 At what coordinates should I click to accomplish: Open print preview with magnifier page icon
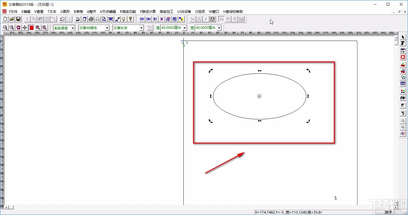[x=104, y=19]
